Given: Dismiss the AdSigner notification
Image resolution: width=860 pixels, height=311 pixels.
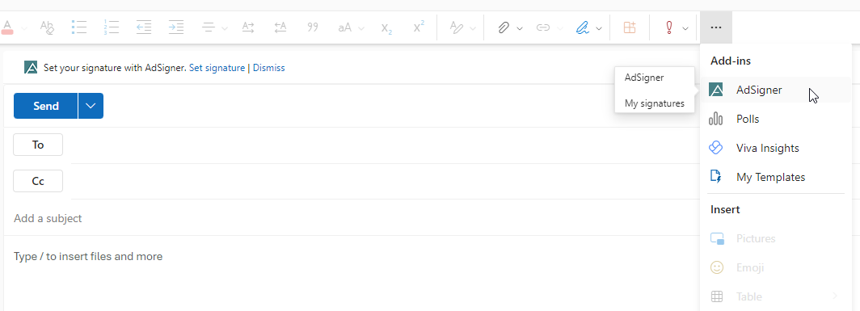Looking at the screenshot, I should (268, 68).
